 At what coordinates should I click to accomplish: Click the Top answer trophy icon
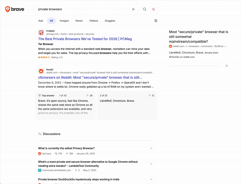click(39, 96)
